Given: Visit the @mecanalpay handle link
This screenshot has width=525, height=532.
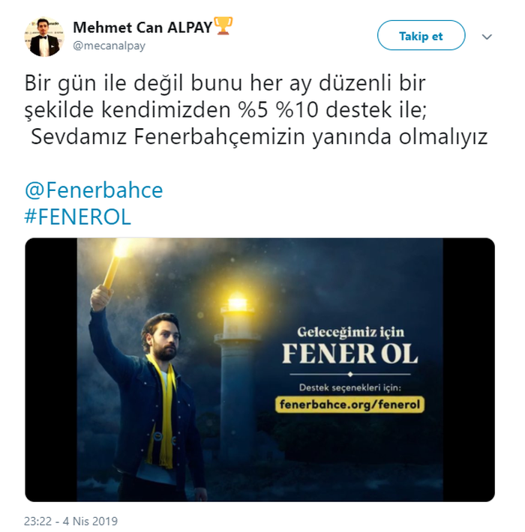Looking at the screenshot, I should (x=109, y=46).
